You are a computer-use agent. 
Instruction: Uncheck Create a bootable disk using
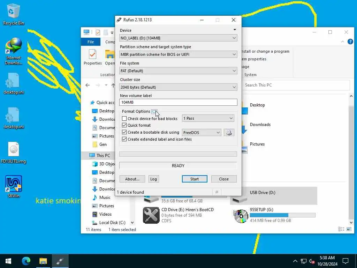coord(124,132)
